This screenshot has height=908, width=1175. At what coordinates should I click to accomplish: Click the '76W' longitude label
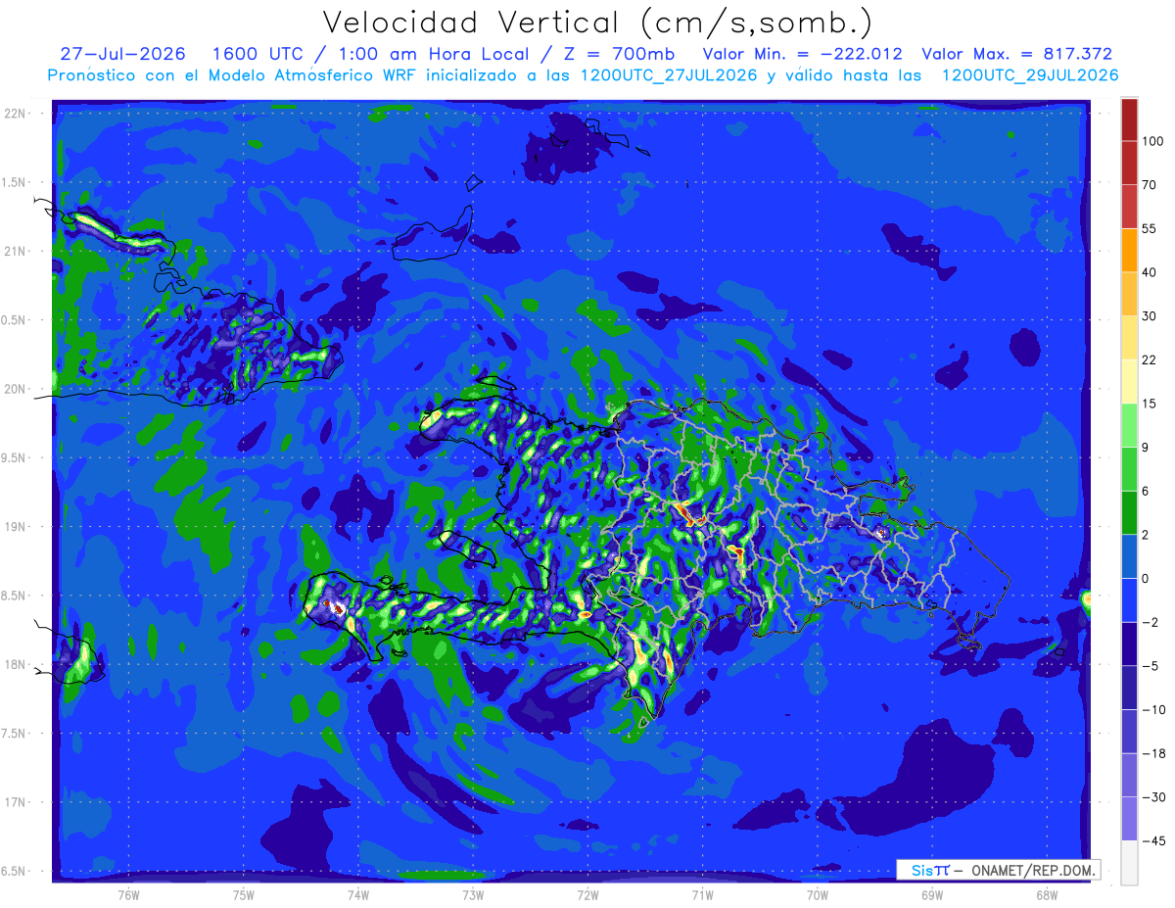[128, 894]
